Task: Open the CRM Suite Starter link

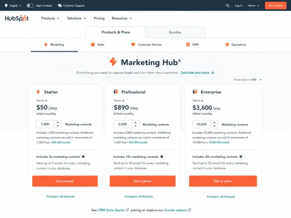Action: [x=111, y=210]
